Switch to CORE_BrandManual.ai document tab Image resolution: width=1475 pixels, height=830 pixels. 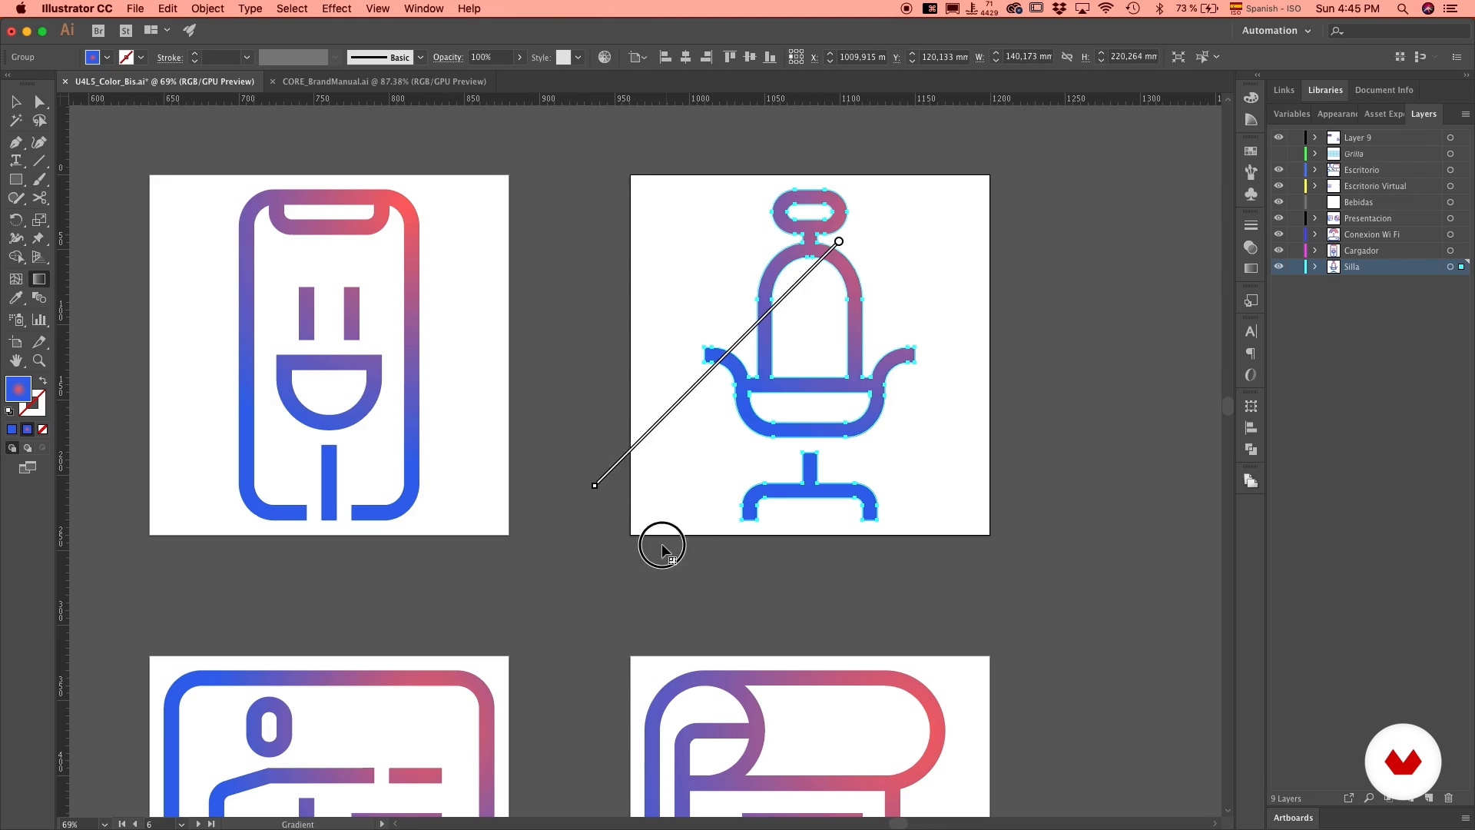pyautogui.click(x=384, y=81)
